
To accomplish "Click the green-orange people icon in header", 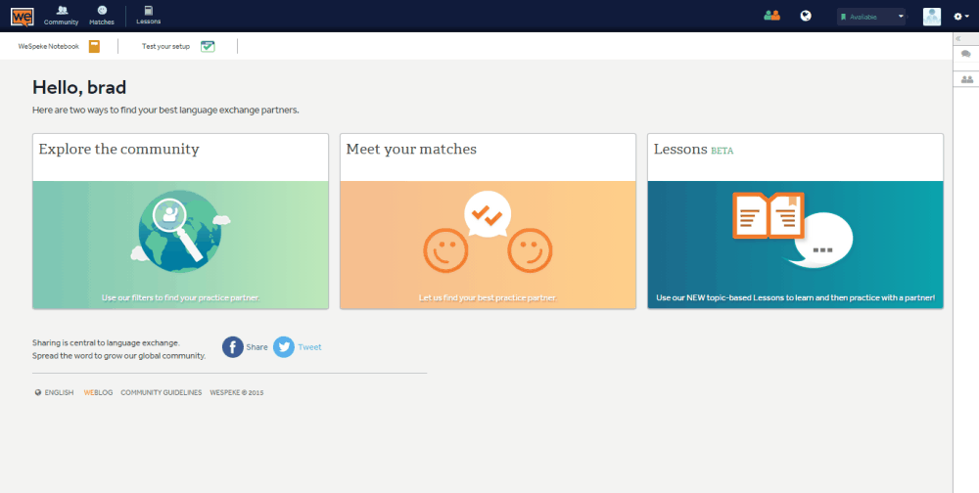I will pyautogui.click(x=772, y=16).
